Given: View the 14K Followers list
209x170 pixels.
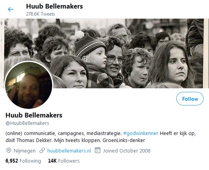Looking at the screenshot, I should pos(64,161).
